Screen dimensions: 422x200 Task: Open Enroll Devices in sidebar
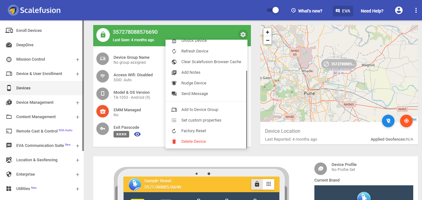click(x=42, y=31)
